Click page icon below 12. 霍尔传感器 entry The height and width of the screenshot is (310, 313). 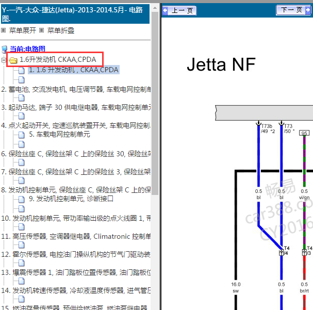pyautogui.click(x=21, y=263)
